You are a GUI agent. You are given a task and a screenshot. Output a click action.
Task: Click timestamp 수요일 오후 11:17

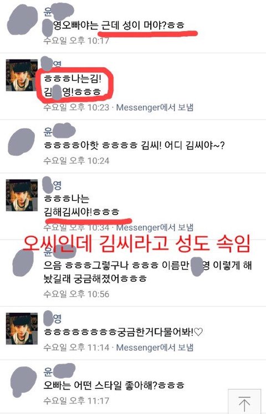pos(76,401)
